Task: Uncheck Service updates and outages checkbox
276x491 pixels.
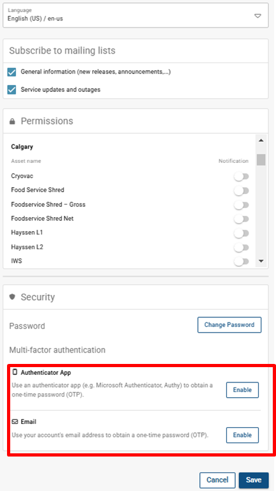Action: pos(11,90)
